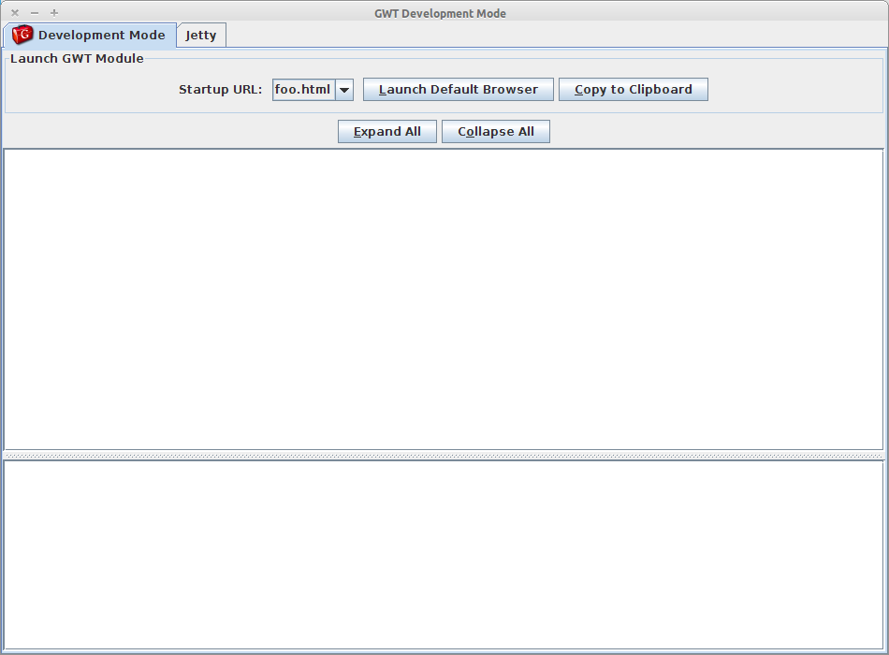The height and width of the screenshot is (655, 889).
Task: Click the Copy to Clipboard button
Action: point(633,90)
